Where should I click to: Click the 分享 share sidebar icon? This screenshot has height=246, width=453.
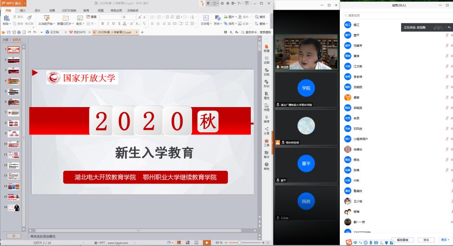pos(266,130)
